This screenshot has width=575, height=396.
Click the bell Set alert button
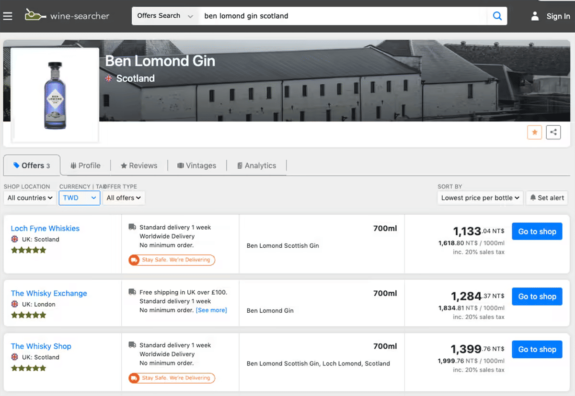point(547,198)
